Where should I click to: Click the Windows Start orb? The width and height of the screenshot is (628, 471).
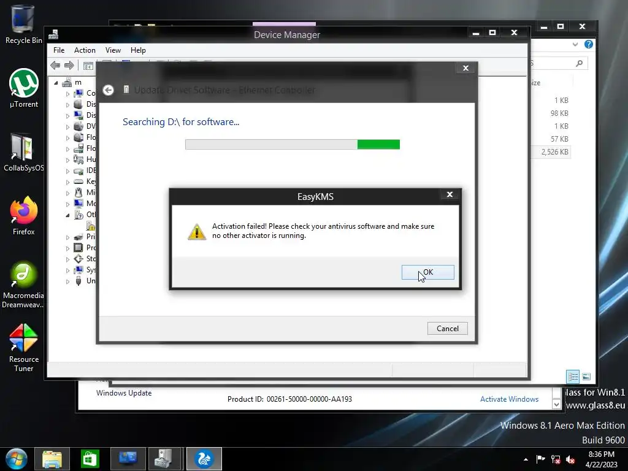17,459
